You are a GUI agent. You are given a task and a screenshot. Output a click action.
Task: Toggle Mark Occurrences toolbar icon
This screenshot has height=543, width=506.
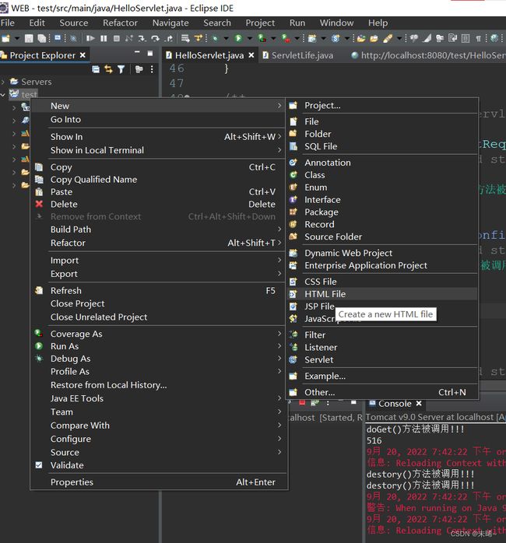pos(427,38)
